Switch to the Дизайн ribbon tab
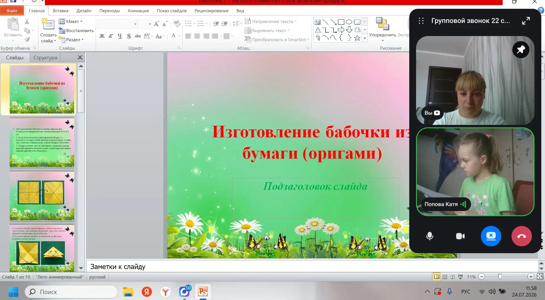 [84, 11]
